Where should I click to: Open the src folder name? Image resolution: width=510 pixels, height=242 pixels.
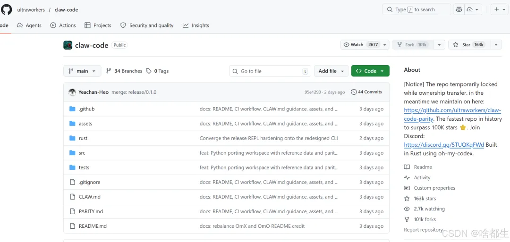(x=82, y=153)
